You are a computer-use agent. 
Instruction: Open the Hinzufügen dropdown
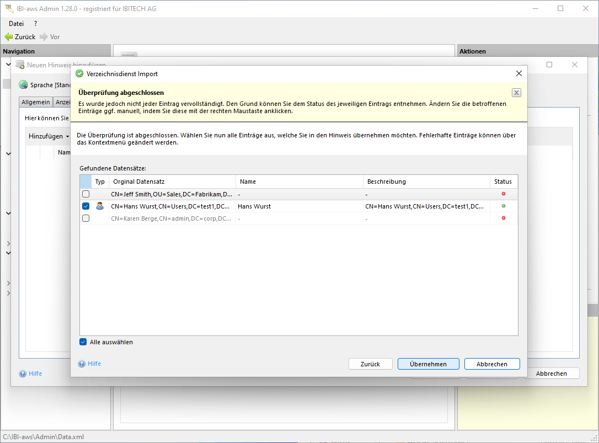49,136
